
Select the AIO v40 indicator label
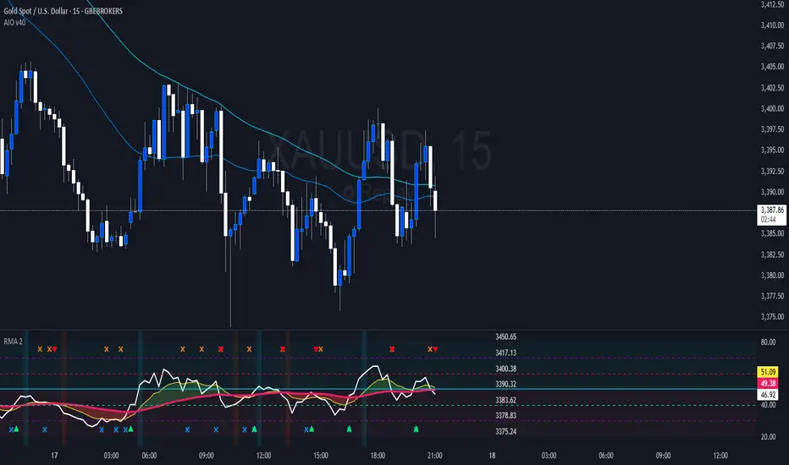(x=14, y=23)
